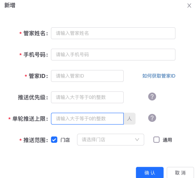Click the help icon beside 单轮推送上限
Screen dimensions: 196x178
(x=152, y=118)
